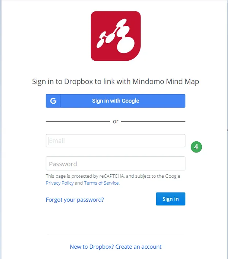Follow the Forgot your password link
Image resolution: width=228 pixels, height=259 pixels.
pos(75,200)
